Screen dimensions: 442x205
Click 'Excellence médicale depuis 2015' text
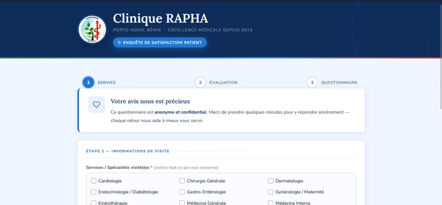(210, 30)
